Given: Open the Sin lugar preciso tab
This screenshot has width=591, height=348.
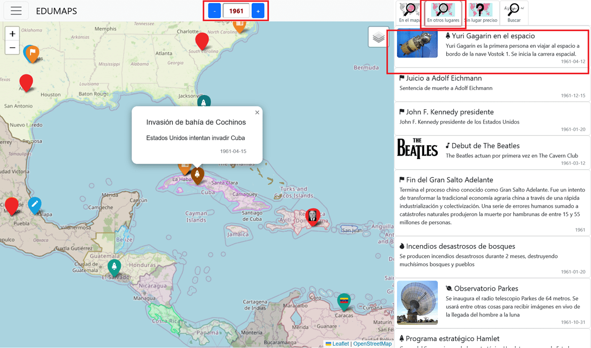Looking at the screenshot, I should 481,13.
